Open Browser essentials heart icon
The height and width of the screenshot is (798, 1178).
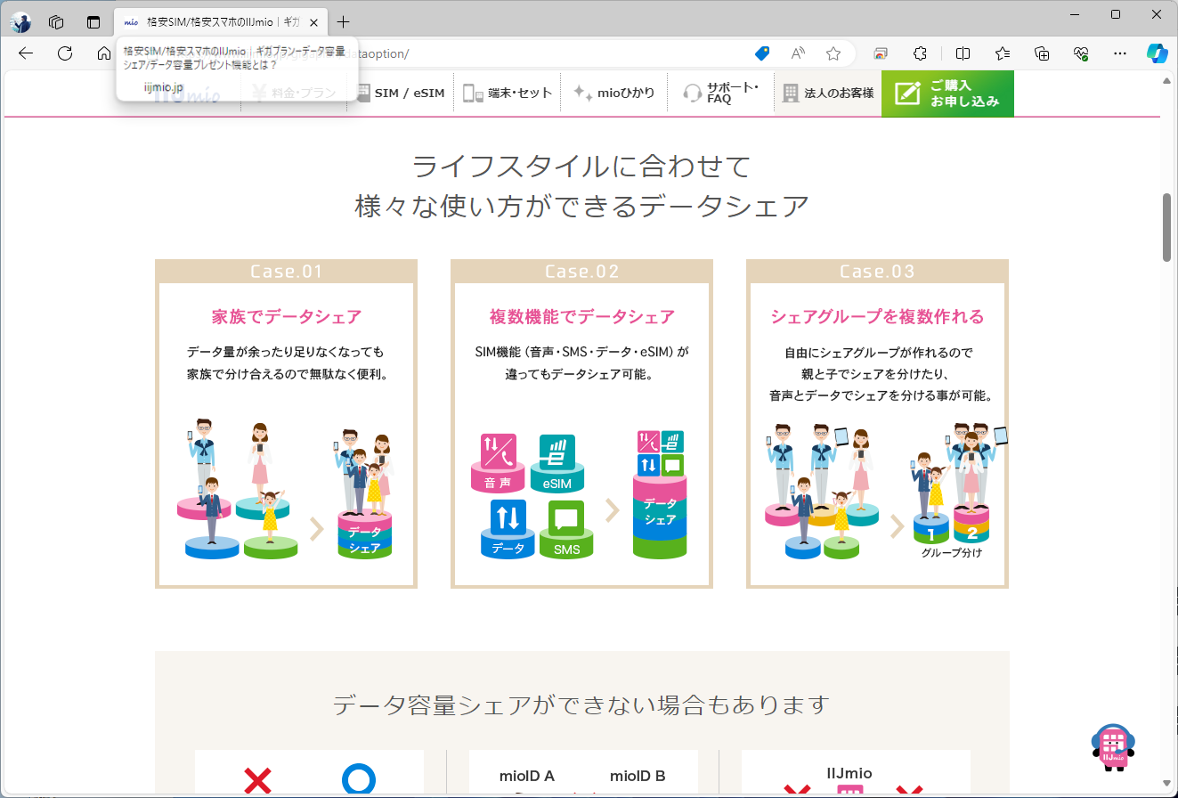point(1082,53)
